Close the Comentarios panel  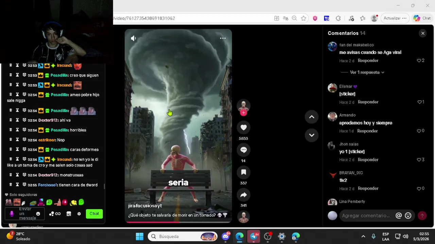click(423, 33)
